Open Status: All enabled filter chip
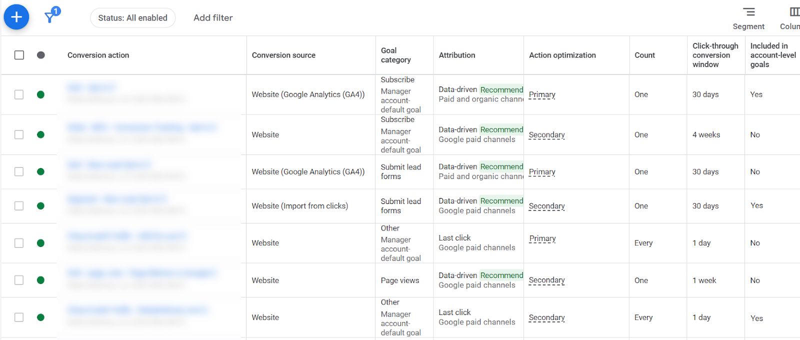The width and height of the screenshot is (800, 340). coord(132,18)
